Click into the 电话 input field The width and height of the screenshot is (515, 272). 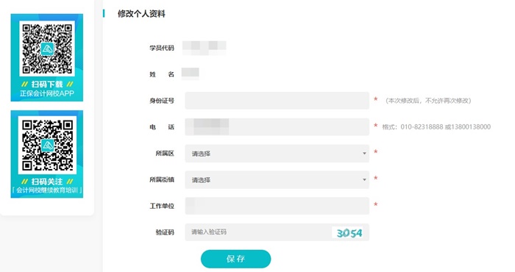[x=277, y=127]
